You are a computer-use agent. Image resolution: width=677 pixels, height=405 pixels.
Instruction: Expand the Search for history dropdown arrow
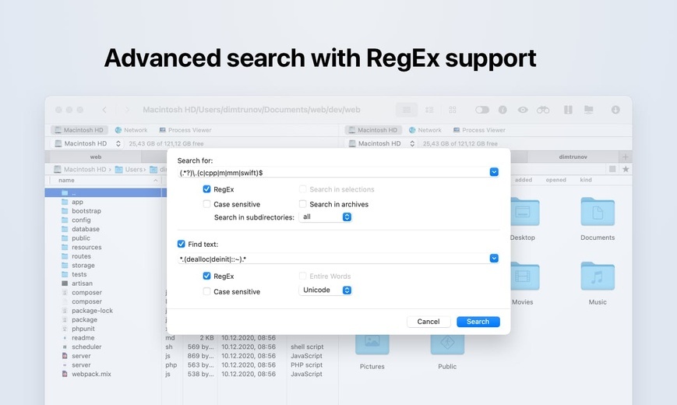(x=494, y=172)
